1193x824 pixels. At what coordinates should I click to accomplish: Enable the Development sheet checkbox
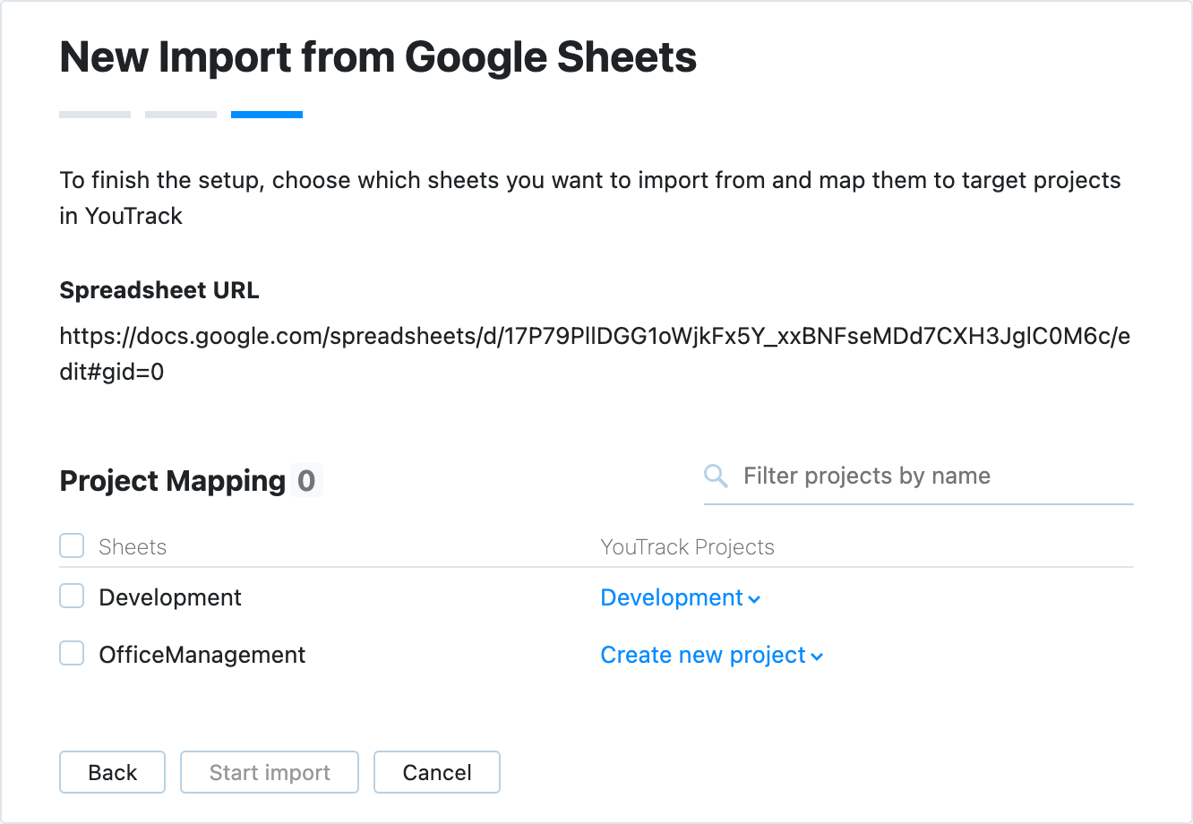click(71, 596)
